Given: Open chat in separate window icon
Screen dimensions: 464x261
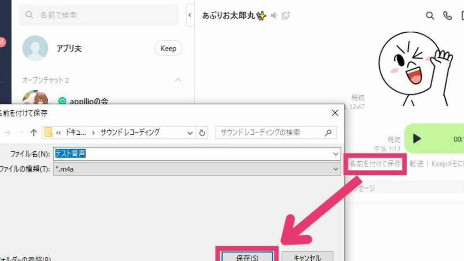Looking at the screenshot, I should tap(285, 15).
